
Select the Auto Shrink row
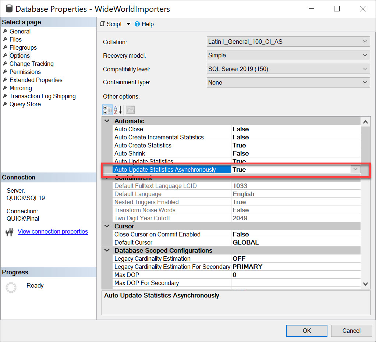click(236, 153)
